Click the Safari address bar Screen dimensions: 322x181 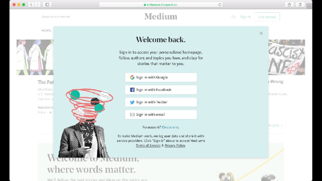[x=161, y=4]
